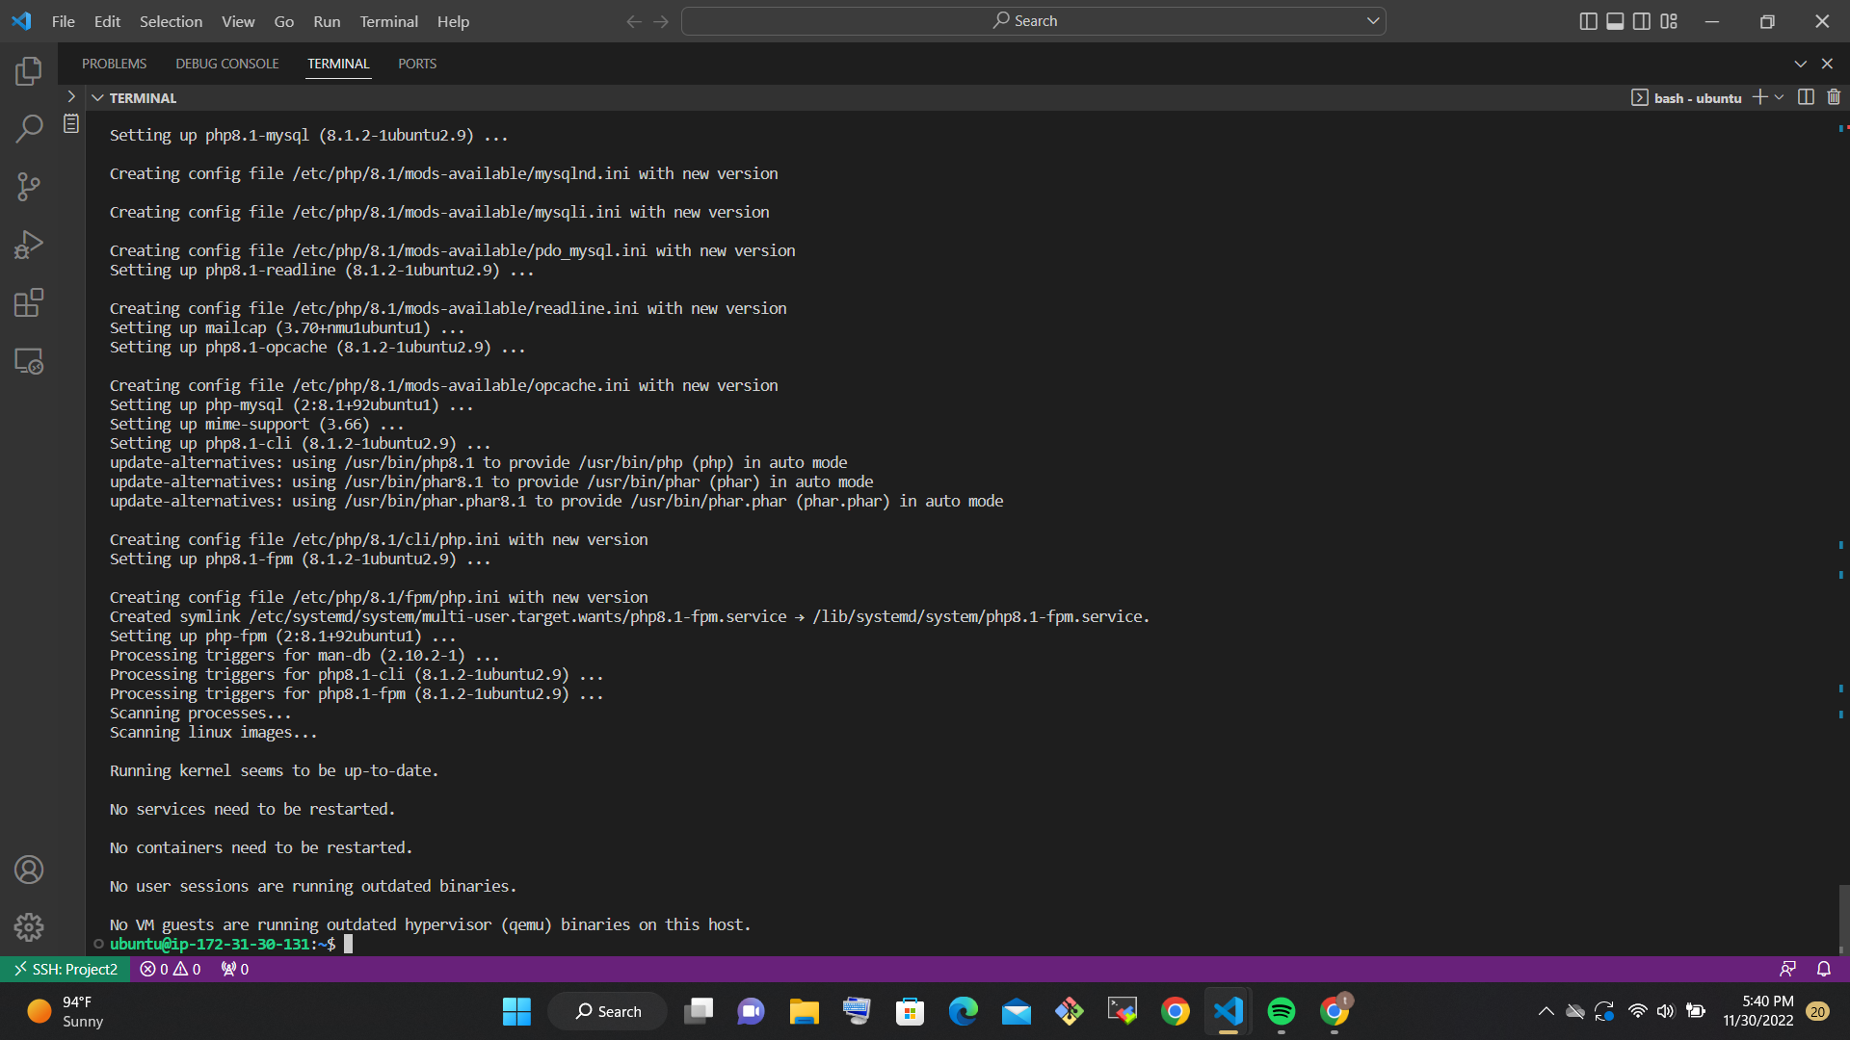Viewport: 1850px width, 1040px height.
Task: Toggle primary side bar visibility
Action: coord(1588,21)
